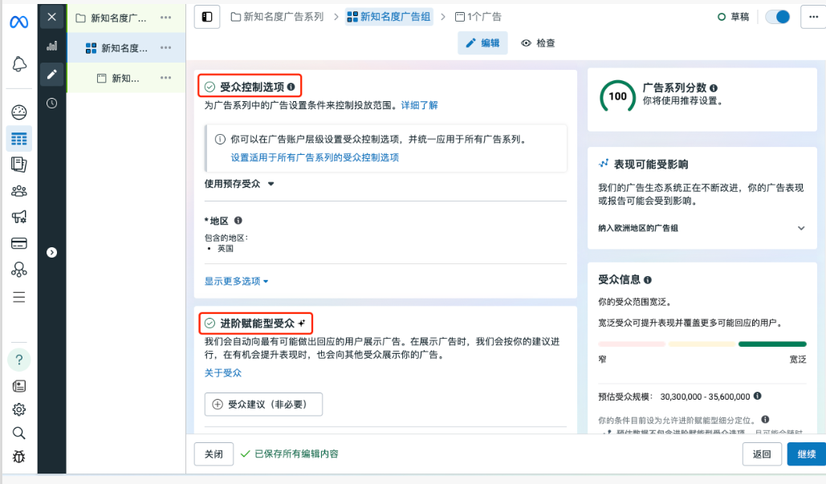
Task: Click the magnifier Search icon
Action: point(19,433)
